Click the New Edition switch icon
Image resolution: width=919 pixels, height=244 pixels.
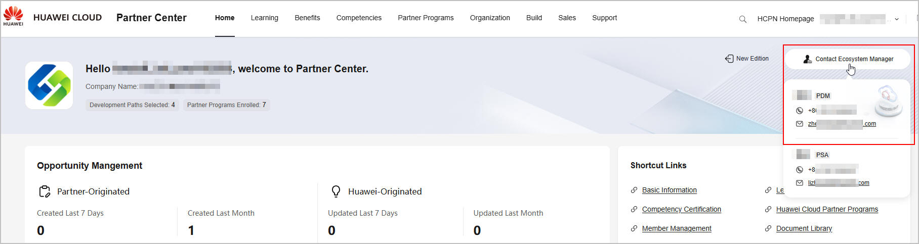tap(729, 59)
